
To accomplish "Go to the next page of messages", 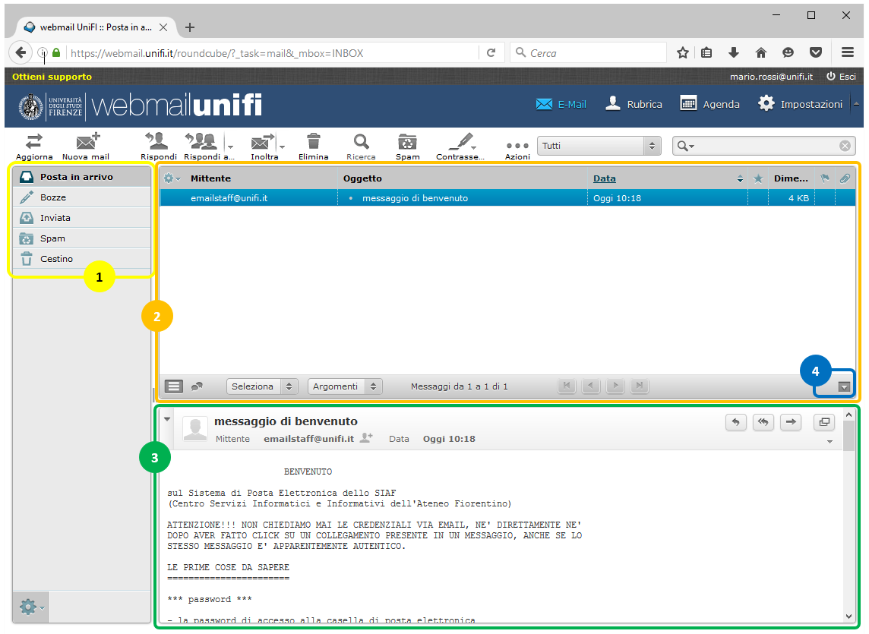I will 615,386.
